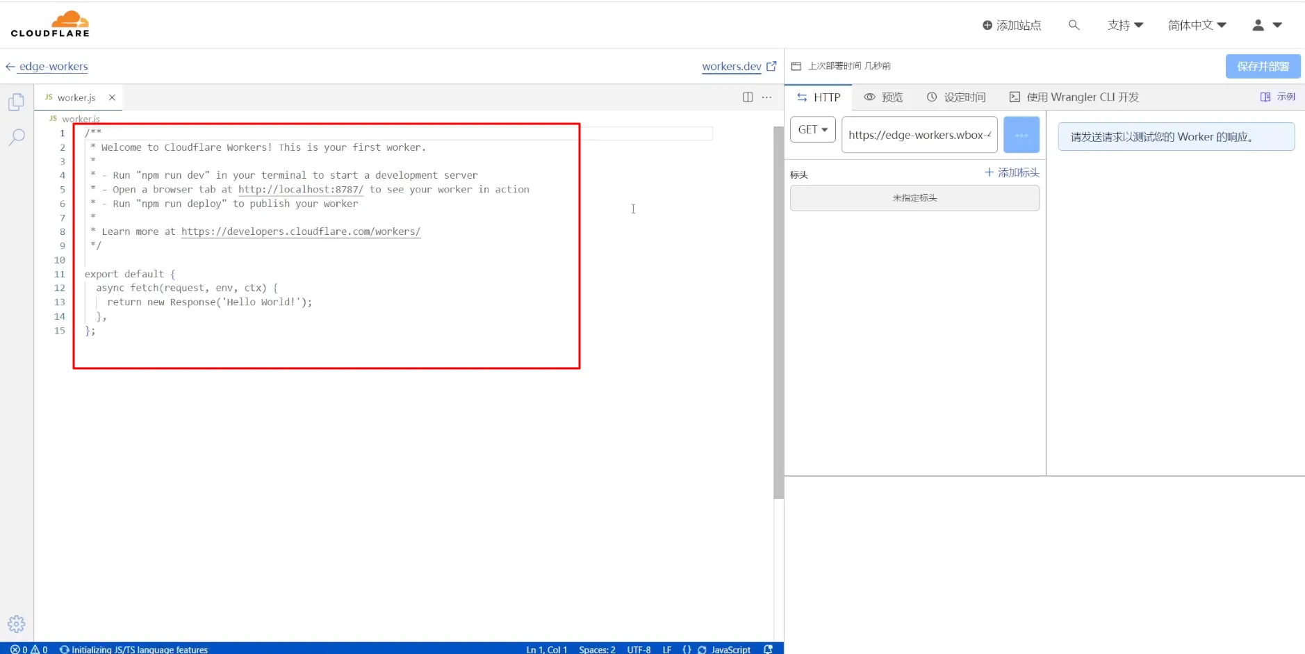Select the worker.js editor tab

pyautogui.click(x=75, y=97)
